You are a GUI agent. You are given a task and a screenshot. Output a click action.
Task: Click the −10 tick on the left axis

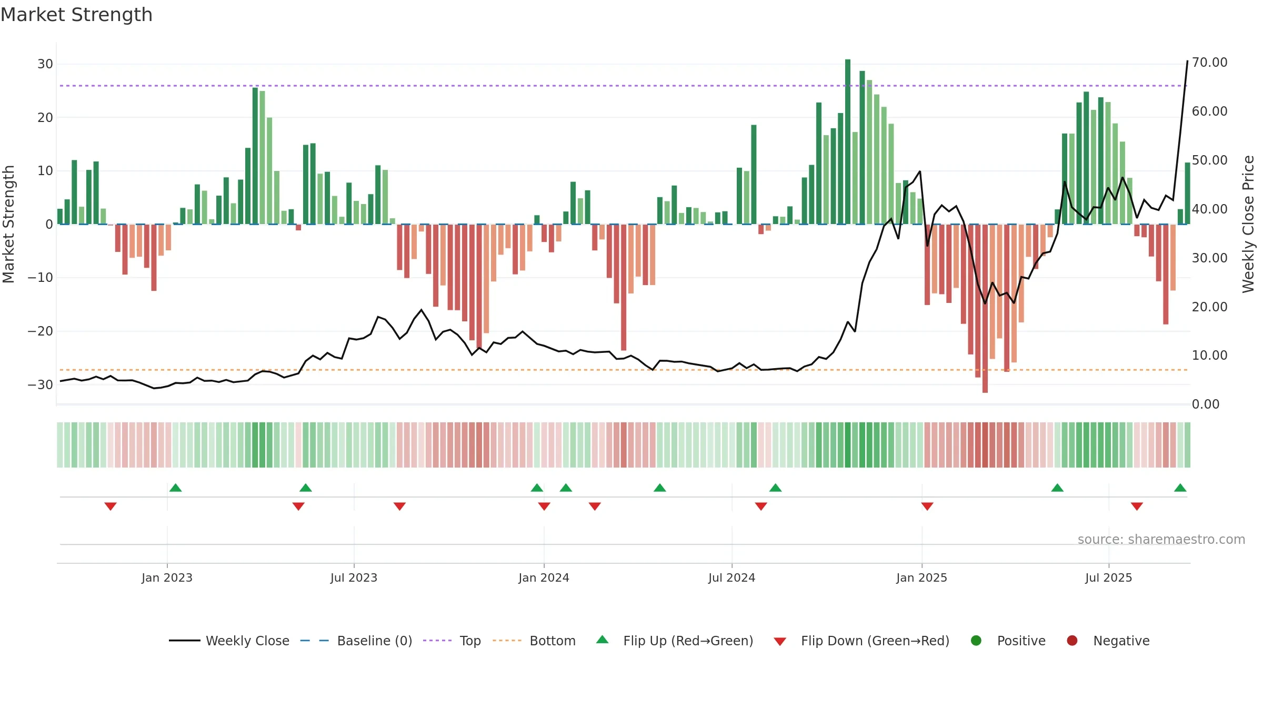coord(41,278)
